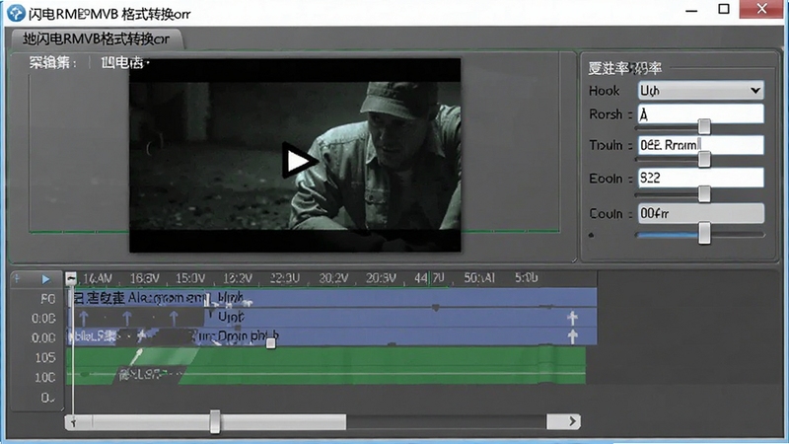Viewport: 789px width, 444px height.
Task: Click the small icon left of timeline play arrow
Action: [17, 278]
